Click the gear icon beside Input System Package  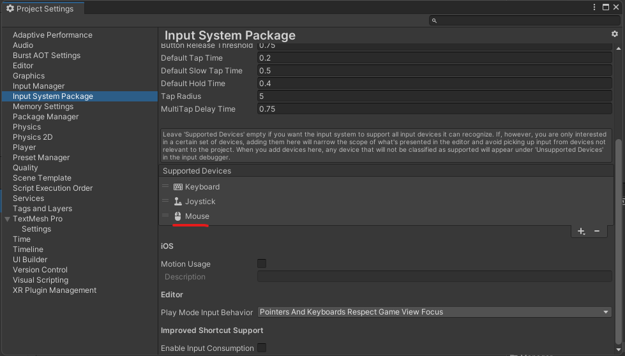point(615,34)
